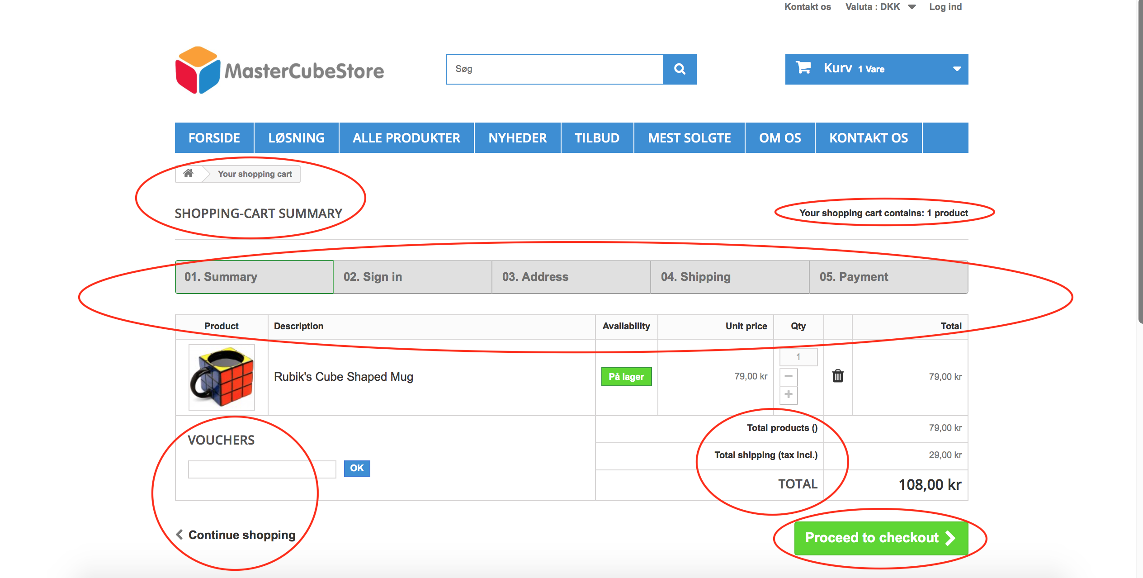Click the Log ind link
Viewport: 1143px width, 578px height.
pyautogui.click(x=945, y=7)
